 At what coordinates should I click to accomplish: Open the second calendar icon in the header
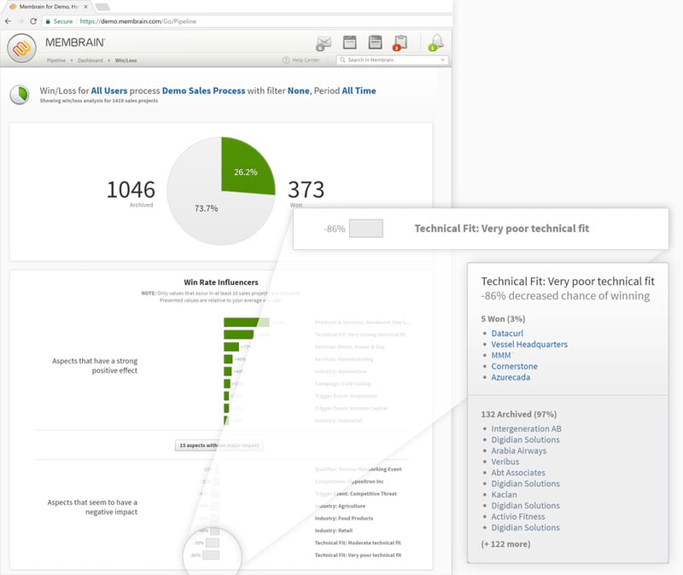tap(375, 42)
